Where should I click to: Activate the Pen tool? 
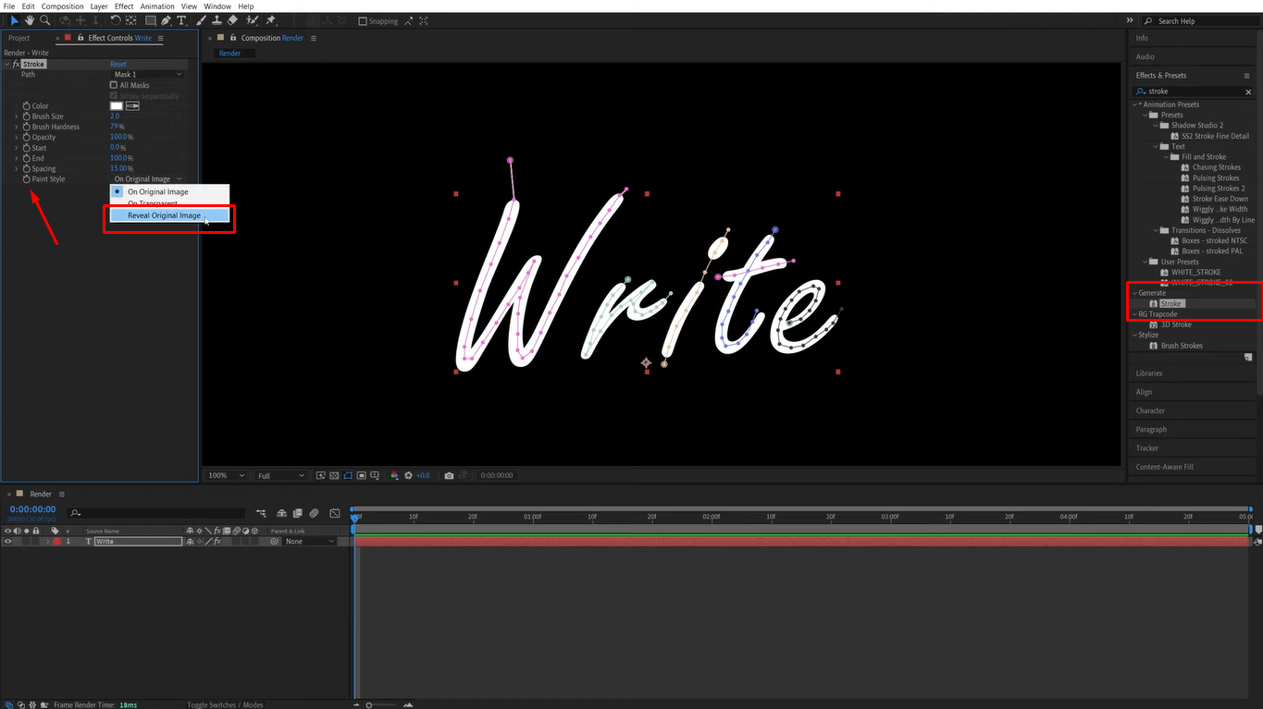click(164, 20)
